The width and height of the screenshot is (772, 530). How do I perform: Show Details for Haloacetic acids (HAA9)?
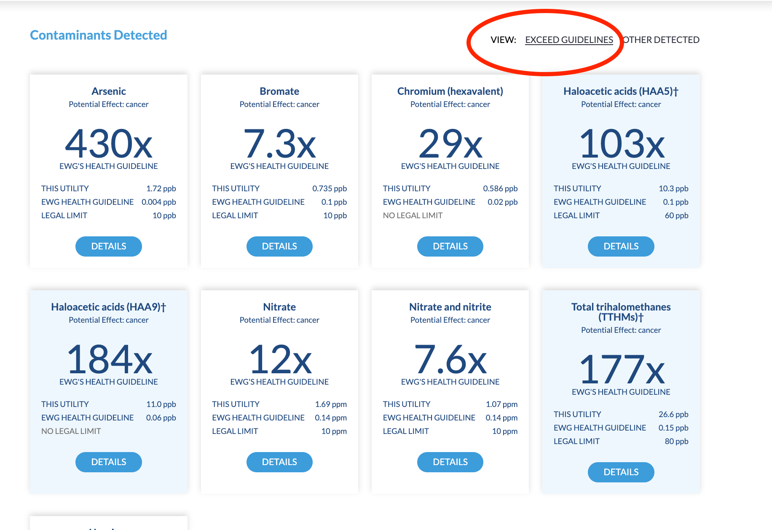(x=108, y=462)
